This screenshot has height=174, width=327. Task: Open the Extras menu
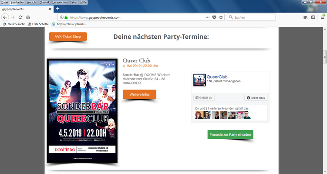click(74, 2)
